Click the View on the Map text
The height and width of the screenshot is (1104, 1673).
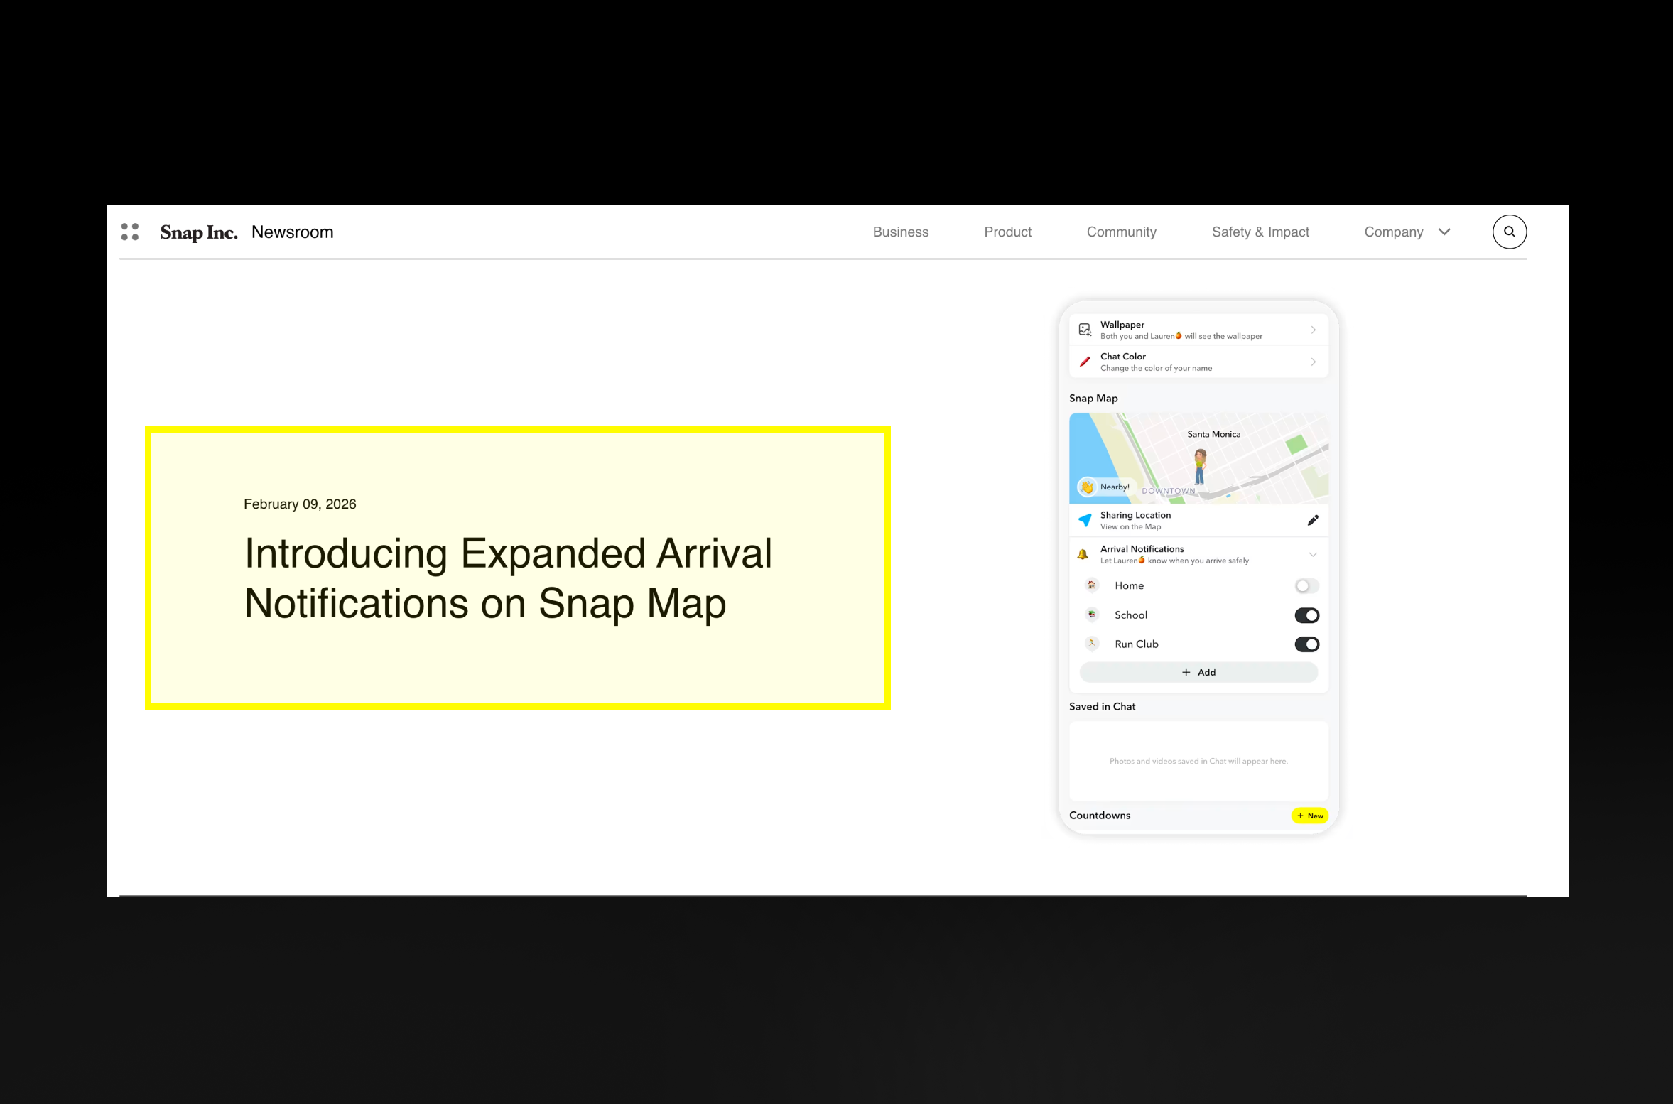click(1130, 526)
